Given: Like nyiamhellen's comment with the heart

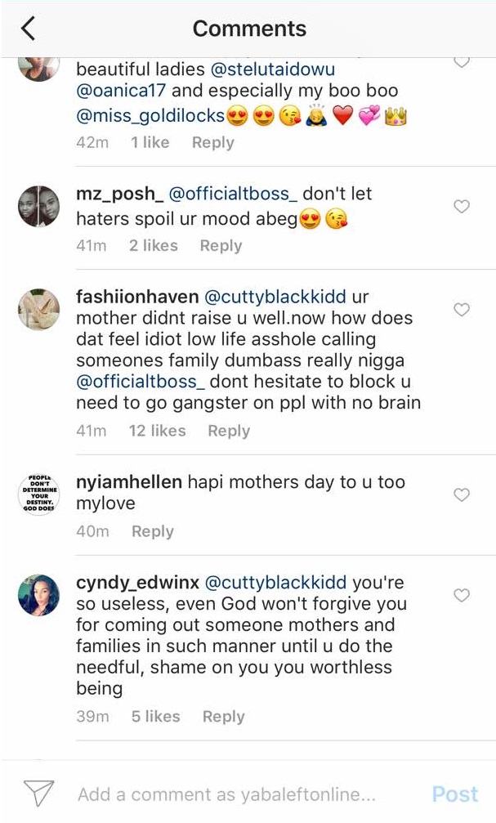Looking at the screenshot, I should [462, 494].
